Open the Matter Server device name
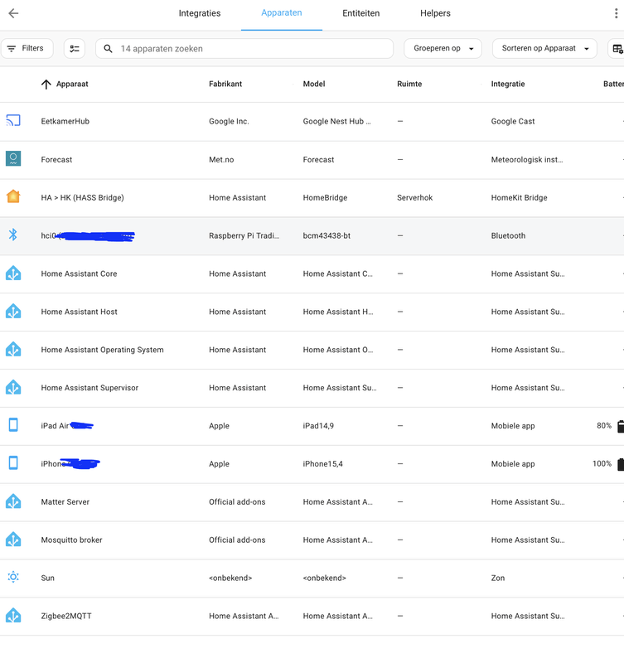This screenshot has height=663, width=624. (x=65, y=502)
